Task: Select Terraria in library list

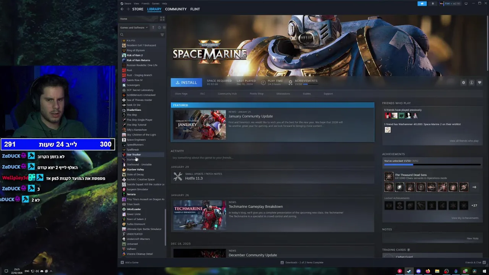Action: 131,194
